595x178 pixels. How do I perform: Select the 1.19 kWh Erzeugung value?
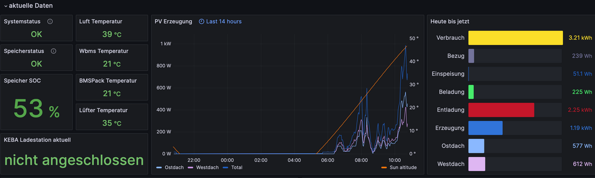click(580, 128)
